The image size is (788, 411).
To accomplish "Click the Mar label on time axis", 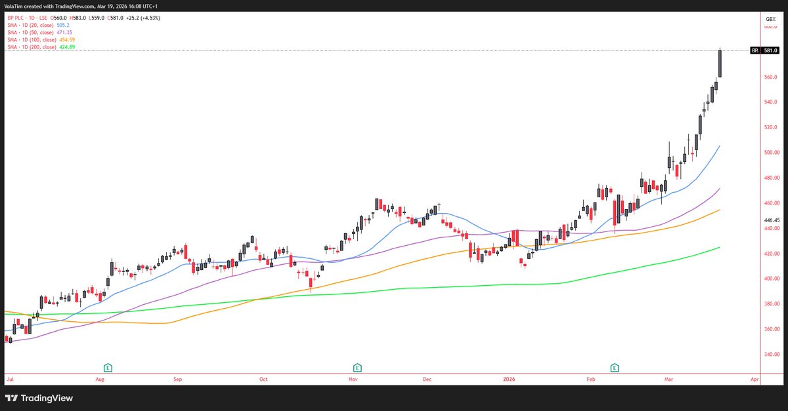I will point(668,379).
